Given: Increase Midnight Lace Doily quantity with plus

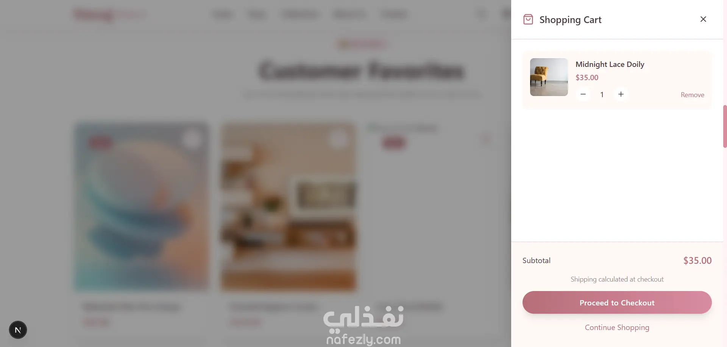Looking at the screenshot, I should [x=621, y=94].
